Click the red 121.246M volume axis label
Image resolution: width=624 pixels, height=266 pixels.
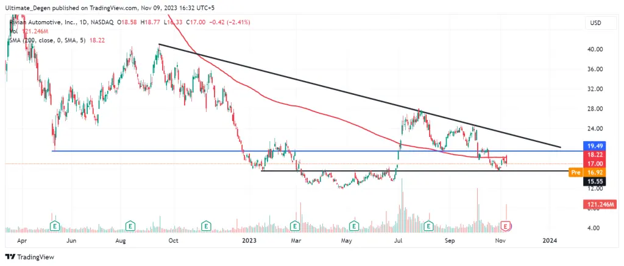(601, 205)
